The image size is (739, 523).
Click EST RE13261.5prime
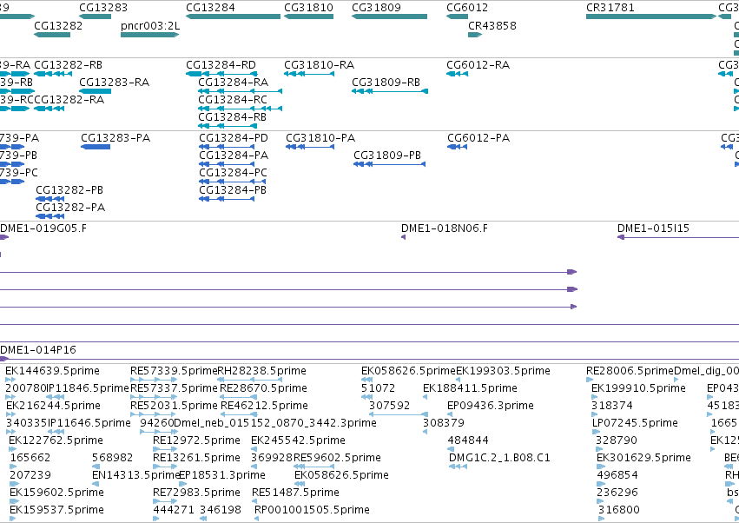click(x=165, y=467)
